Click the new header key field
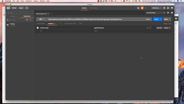The height and width of the screenshot is (104, 184). click(66, 31)
